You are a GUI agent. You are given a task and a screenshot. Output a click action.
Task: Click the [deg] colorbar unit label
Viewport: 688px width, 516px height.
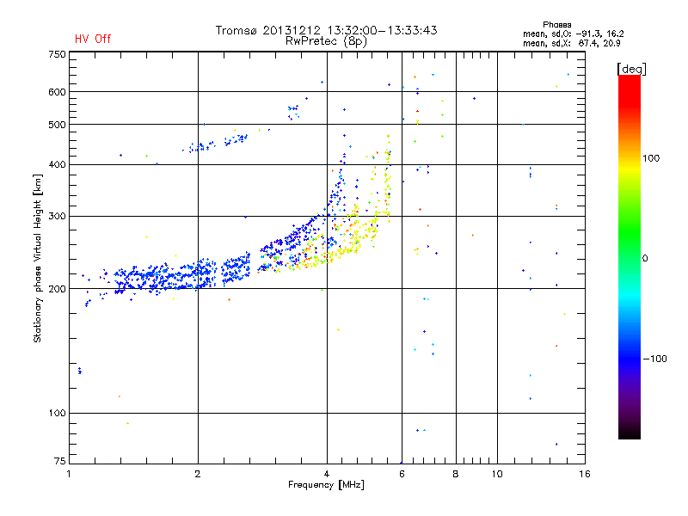point(631,69)
